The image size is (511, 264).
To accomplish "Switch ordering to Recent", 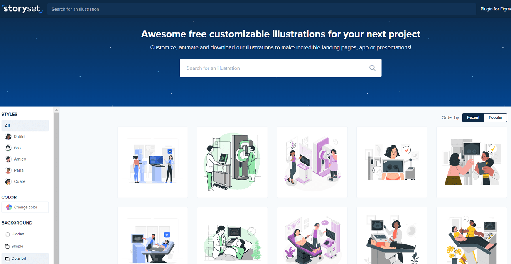I will [x=473, y=117].
